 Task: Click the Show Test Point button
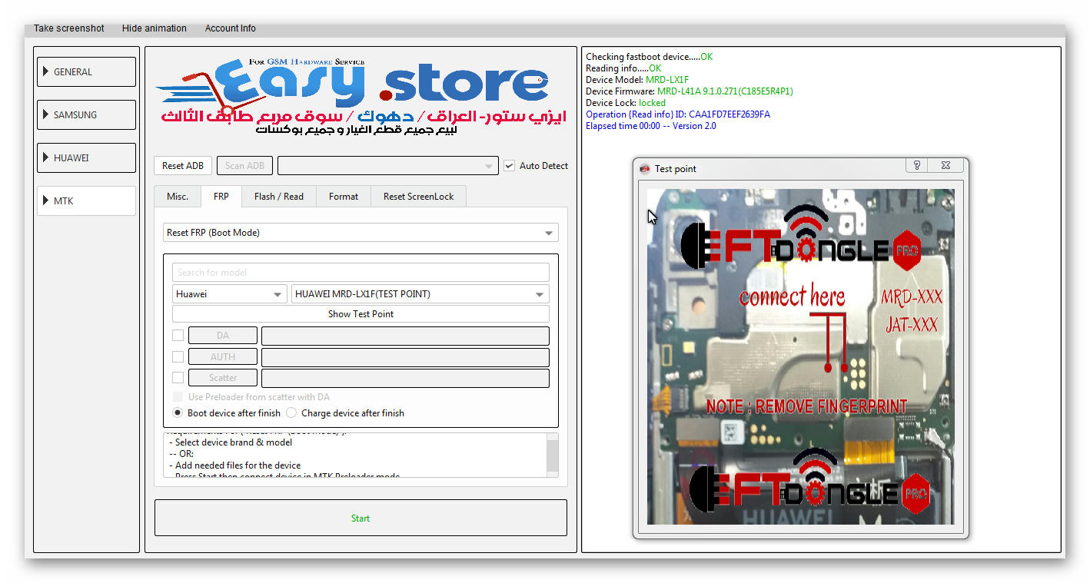coord(361,314)
